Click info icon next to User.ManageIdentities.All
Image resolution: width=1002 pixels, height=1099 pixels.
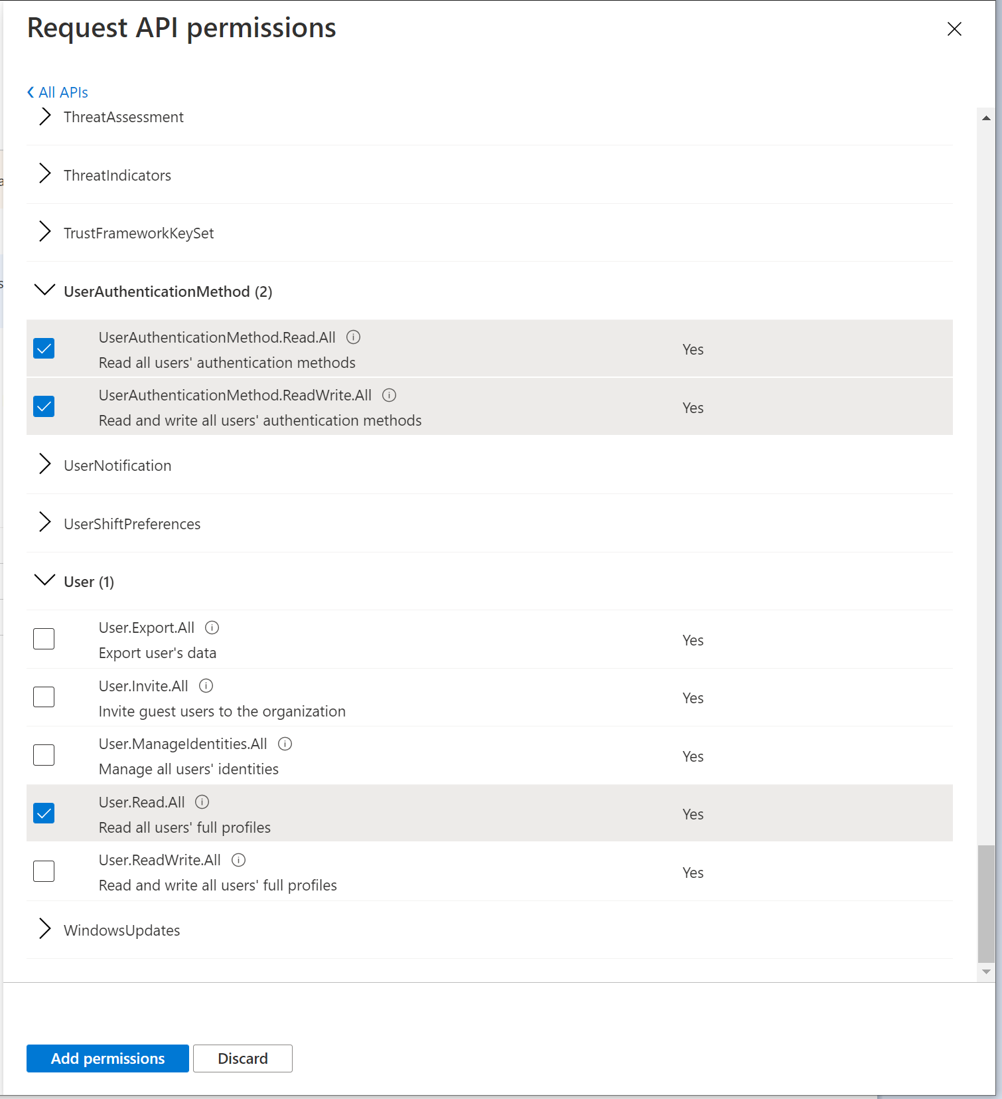[285, 744]
